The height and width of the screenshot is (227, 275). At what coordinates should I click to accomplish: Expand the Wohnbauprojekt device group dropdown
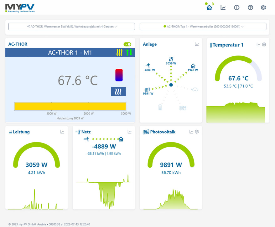tap(72, 27)
